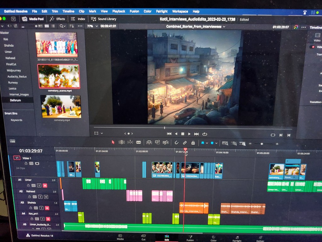Open the Playback menu
The height and width of the screenshot is (242, 322).
click(119, 11)
